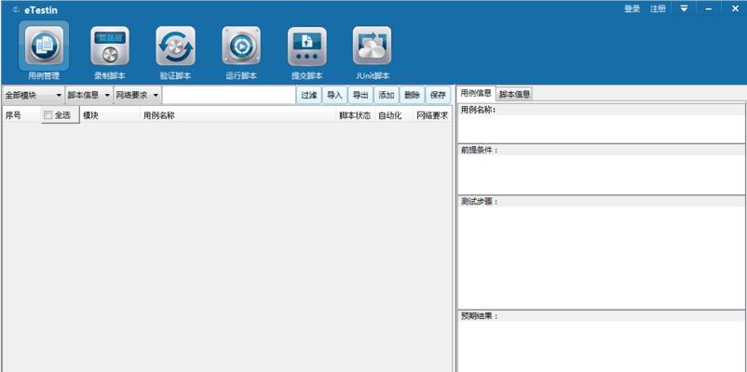Click the 注册 register link
The height and width of the screenshot is (372, 747).
tap(658, 9)
